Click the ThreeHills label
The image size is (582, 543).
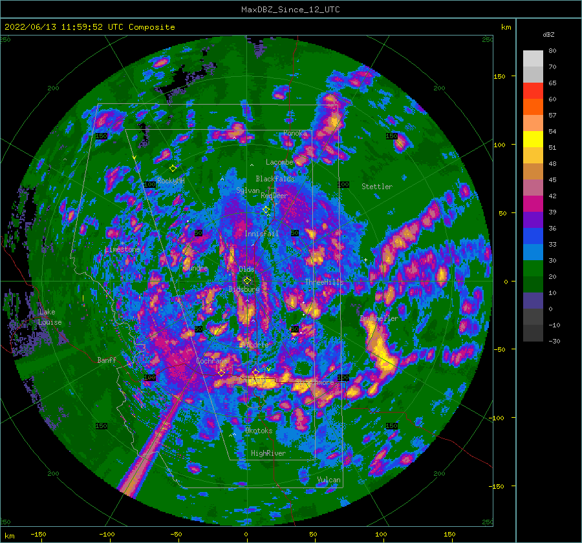click(325, 282)
